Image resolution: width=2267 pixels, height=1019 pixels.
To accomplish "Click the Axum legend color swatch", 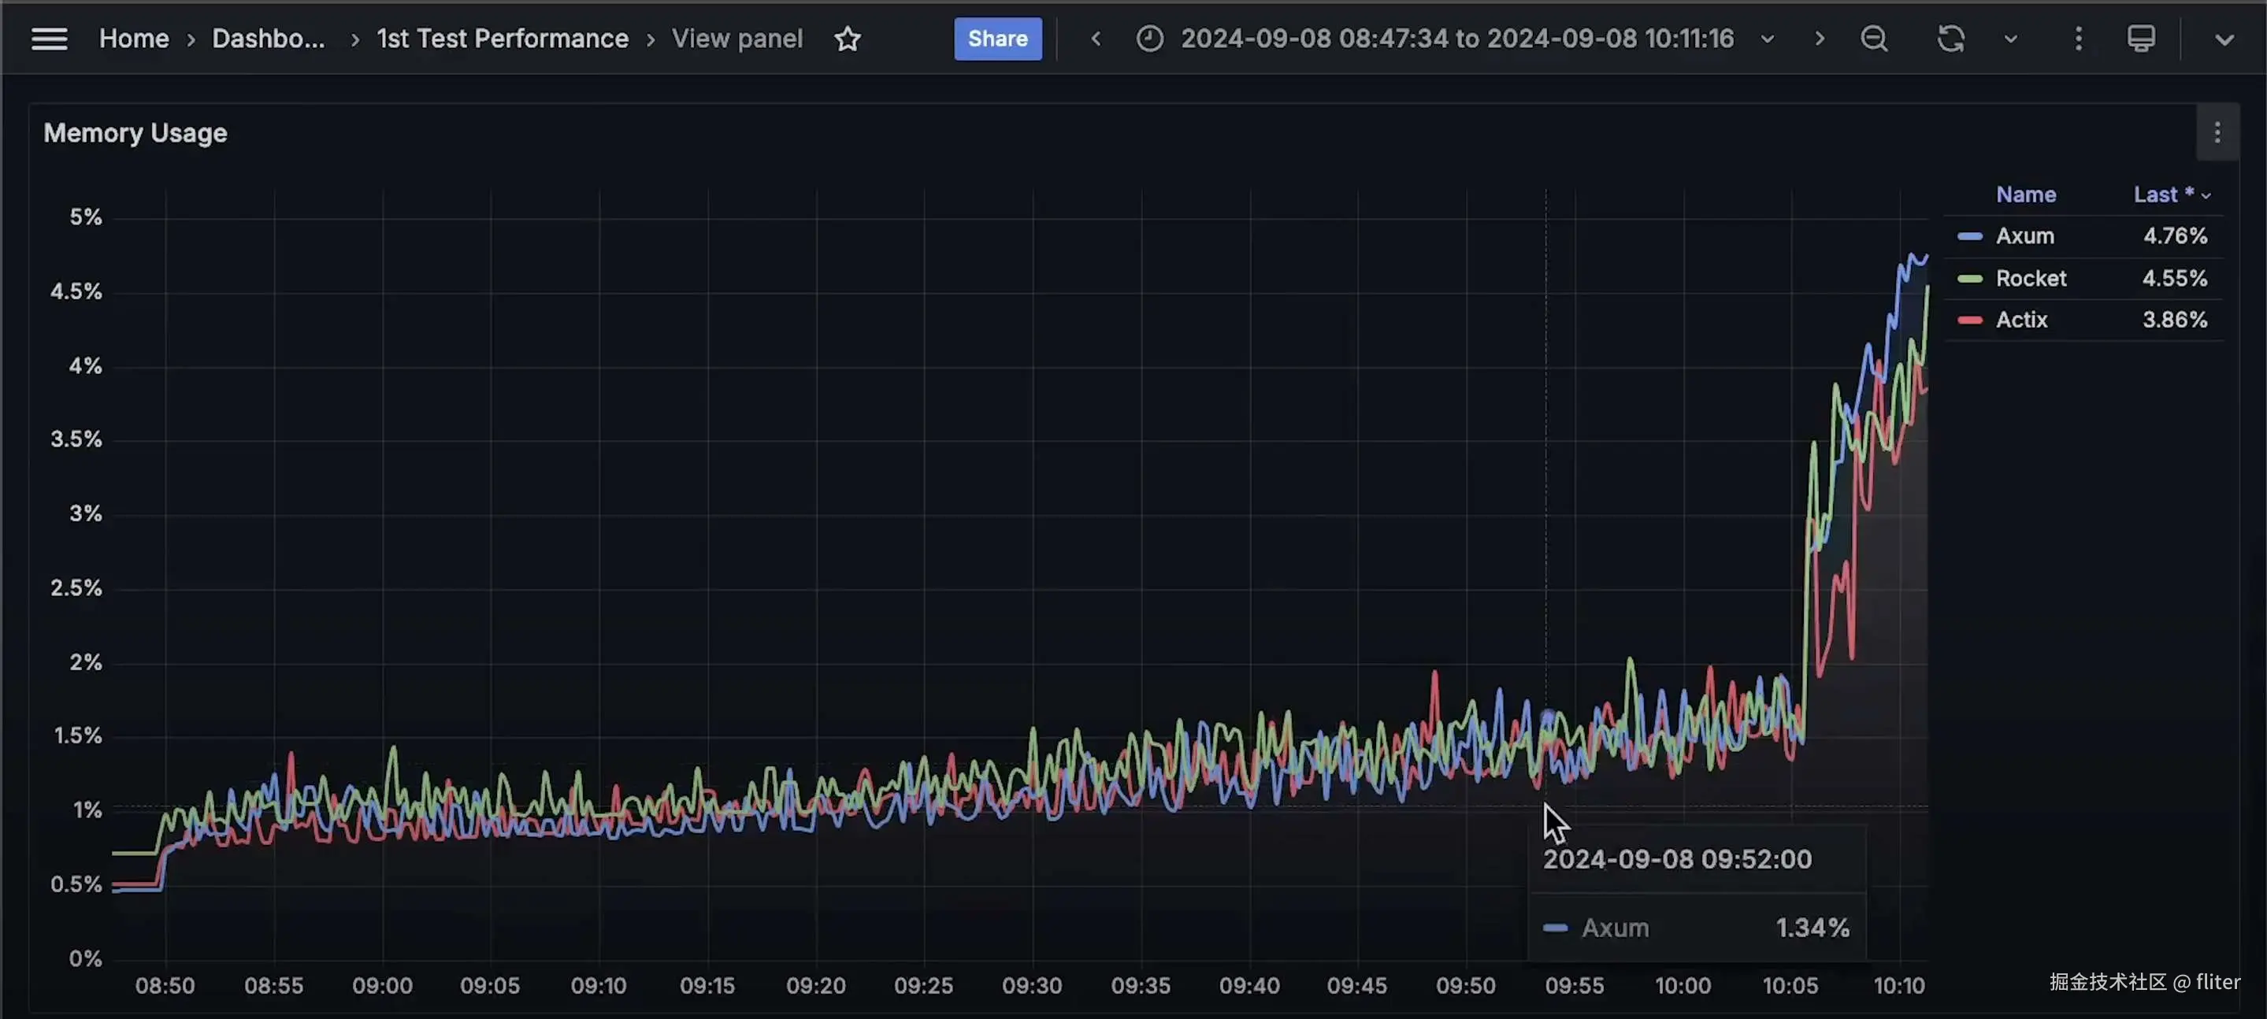I will pyautogui.click(x=1969, y=235).
